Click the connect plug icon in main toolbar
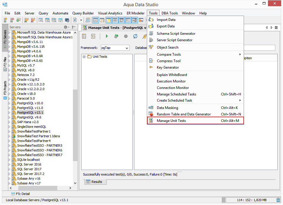Screen dimensions: 283x205 point(27,20)
